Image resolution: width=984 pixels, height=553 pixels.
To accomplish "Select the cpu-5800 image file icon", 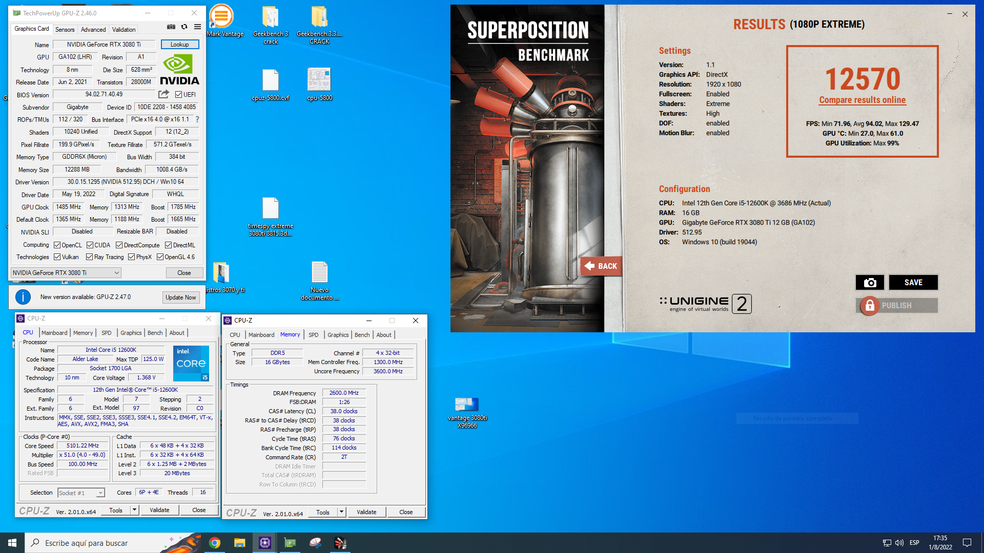I will click(319, 80).
